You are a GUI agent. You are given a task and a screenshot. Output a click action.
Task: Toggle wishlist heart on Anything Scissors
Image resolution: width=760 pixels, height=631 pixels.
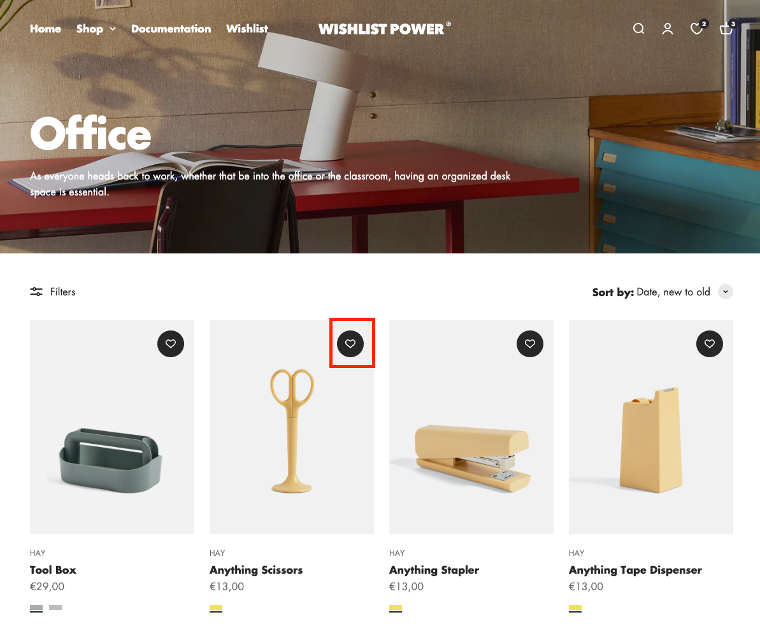click(x=350, y=344)
